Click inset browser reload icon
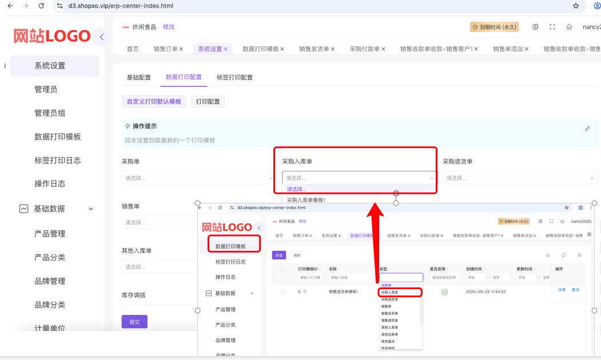Image resolution: width=601 pixels, height=360 pixels. click(220, 207)
